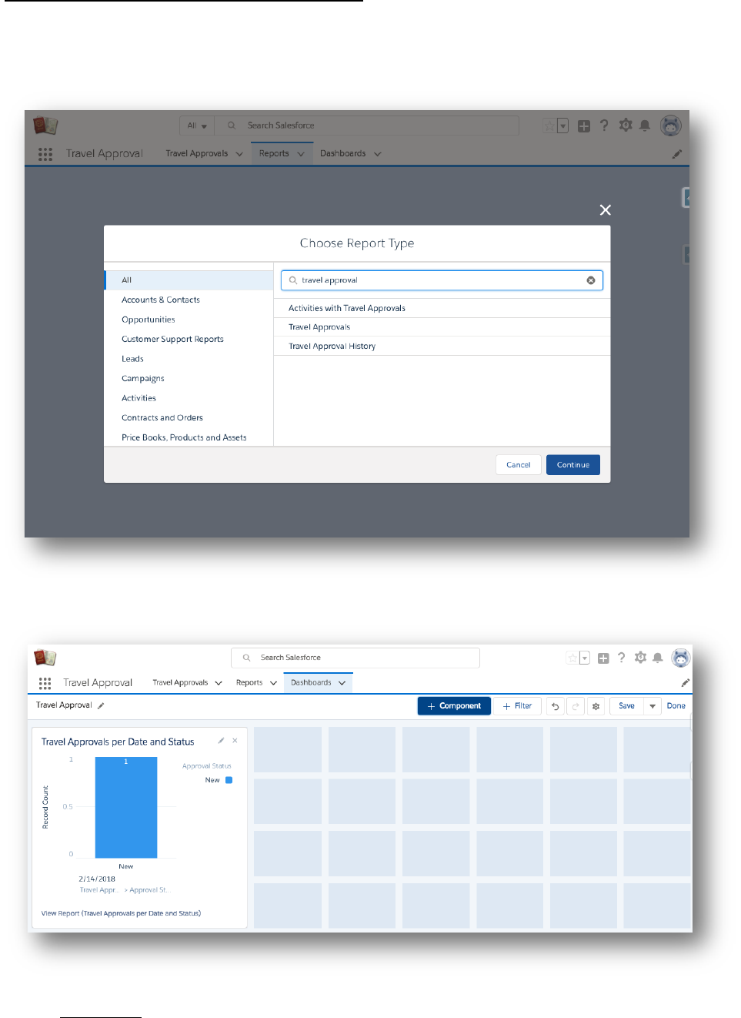Open Reports tab in lower screenshot

point(249,683)
